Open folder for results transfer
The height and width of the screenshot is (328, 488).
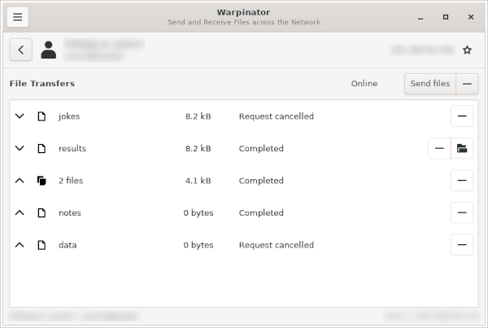pos(462,148)
